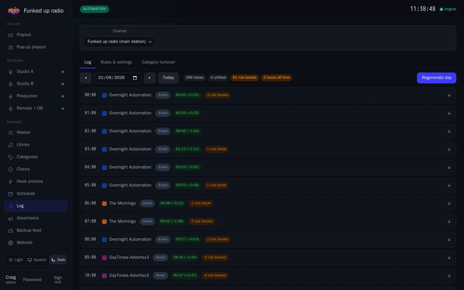
Task: Open the Channel dropdown selector
Action: tap(119, 42)
